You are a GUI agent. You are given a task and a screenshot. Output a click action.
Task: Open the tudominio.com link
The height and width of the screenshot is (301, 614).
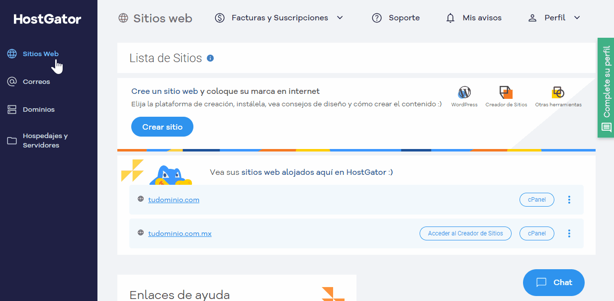tap(174, 200)
